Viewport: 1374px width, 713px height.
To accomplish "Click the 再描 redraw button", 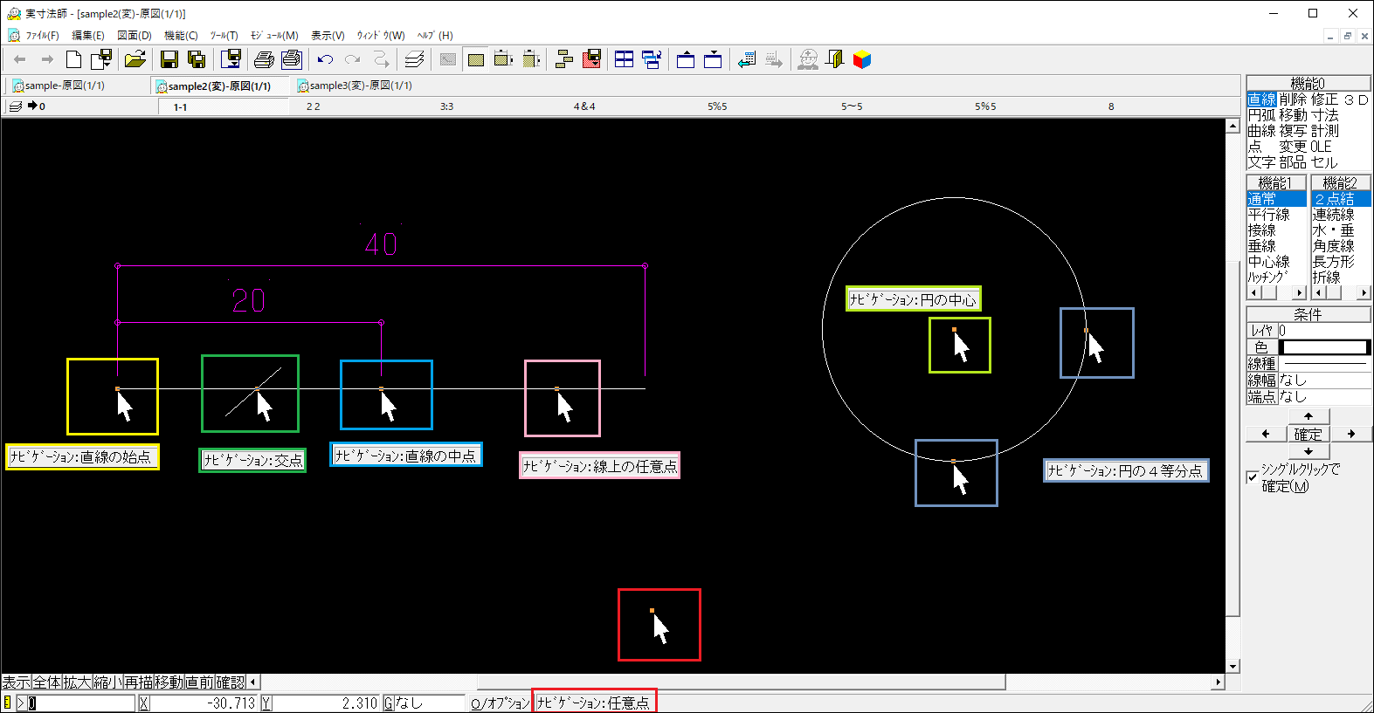I will coord(138,682).
